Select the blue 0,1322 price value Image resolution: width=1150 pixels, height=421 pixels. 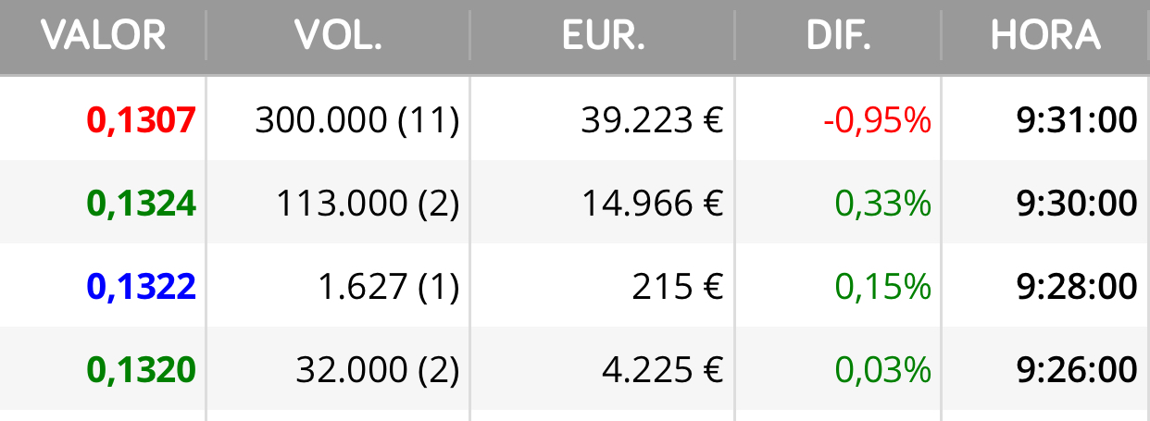point(142,287)
